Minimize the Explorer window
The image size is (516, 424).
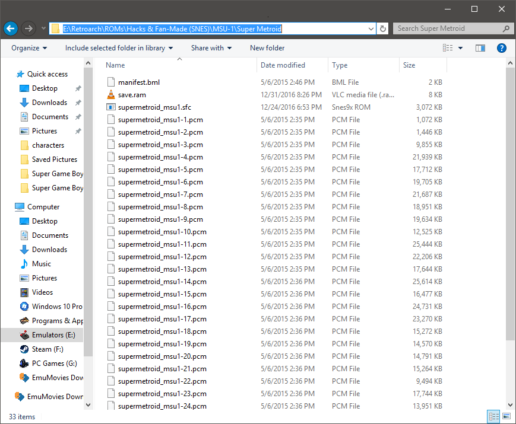pyautogui.click(x=448, y=9)
